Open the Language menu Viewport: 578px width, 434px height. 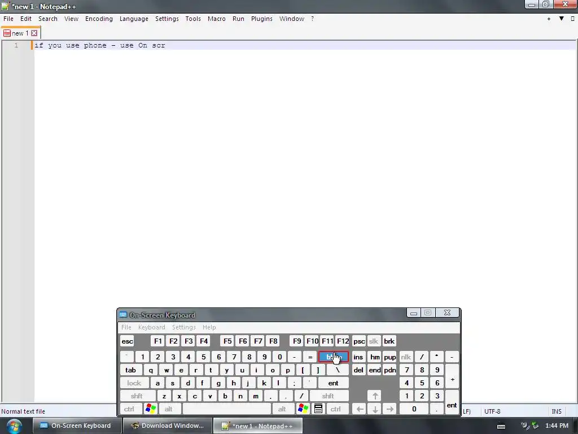(x=134, y=19)
